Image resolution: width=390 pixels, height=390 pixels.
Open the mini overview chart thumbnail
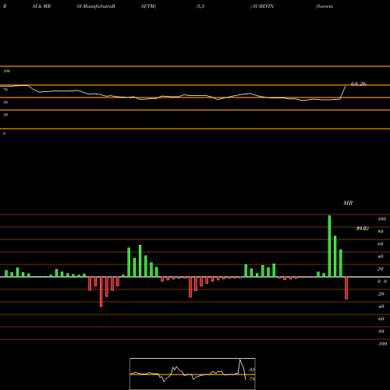click(x=193, y=374)
